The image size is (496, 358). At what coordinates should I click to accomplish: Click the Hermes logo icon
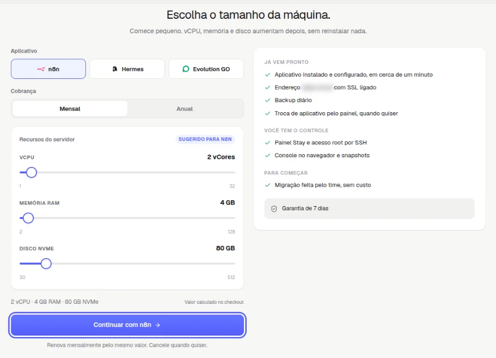(x=115, y=69)
